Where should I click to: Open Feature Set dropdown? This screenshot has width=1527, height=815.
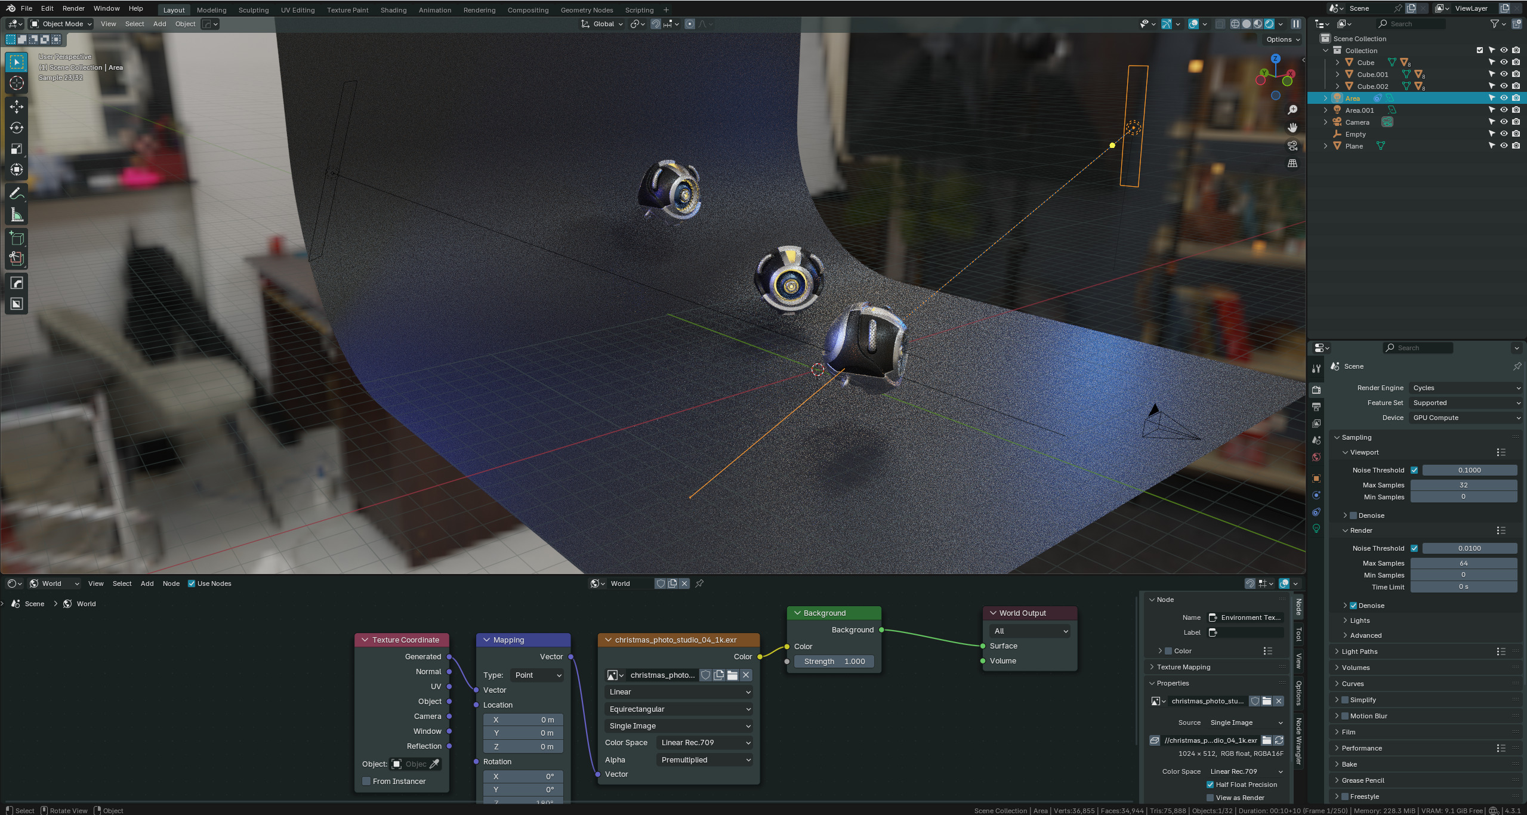pyautogui.click(x=1466, y=403)
